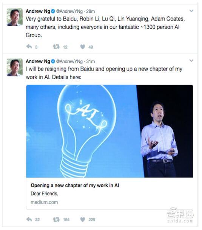
Task: Expand options chevron on the 28m tweet
Action: (x=191, y=11)
